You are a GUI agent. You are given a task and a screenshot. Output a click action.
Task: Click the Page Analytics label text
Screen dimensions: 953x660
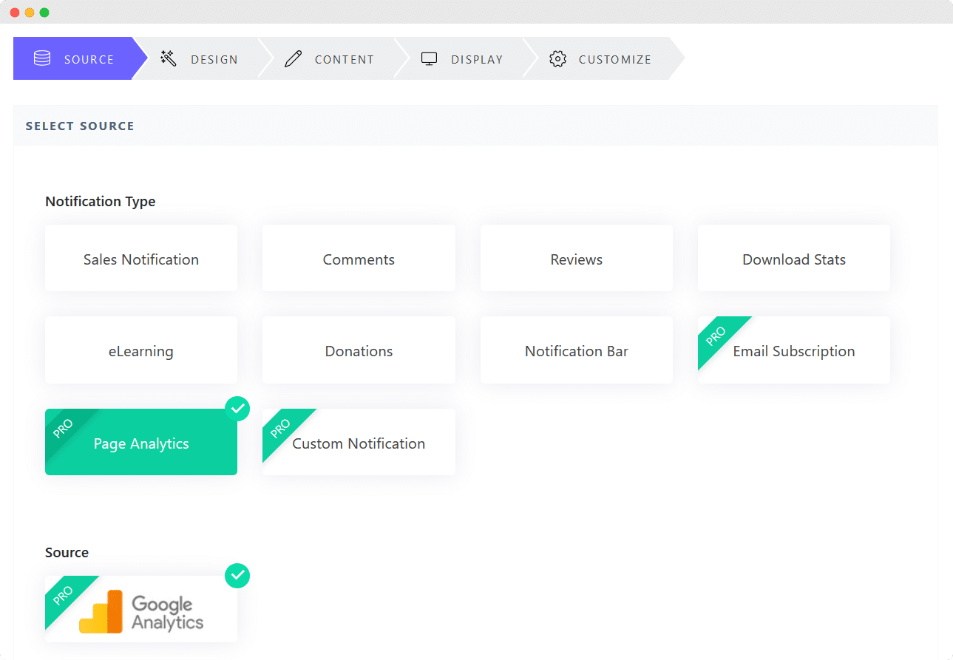(141, 443)
